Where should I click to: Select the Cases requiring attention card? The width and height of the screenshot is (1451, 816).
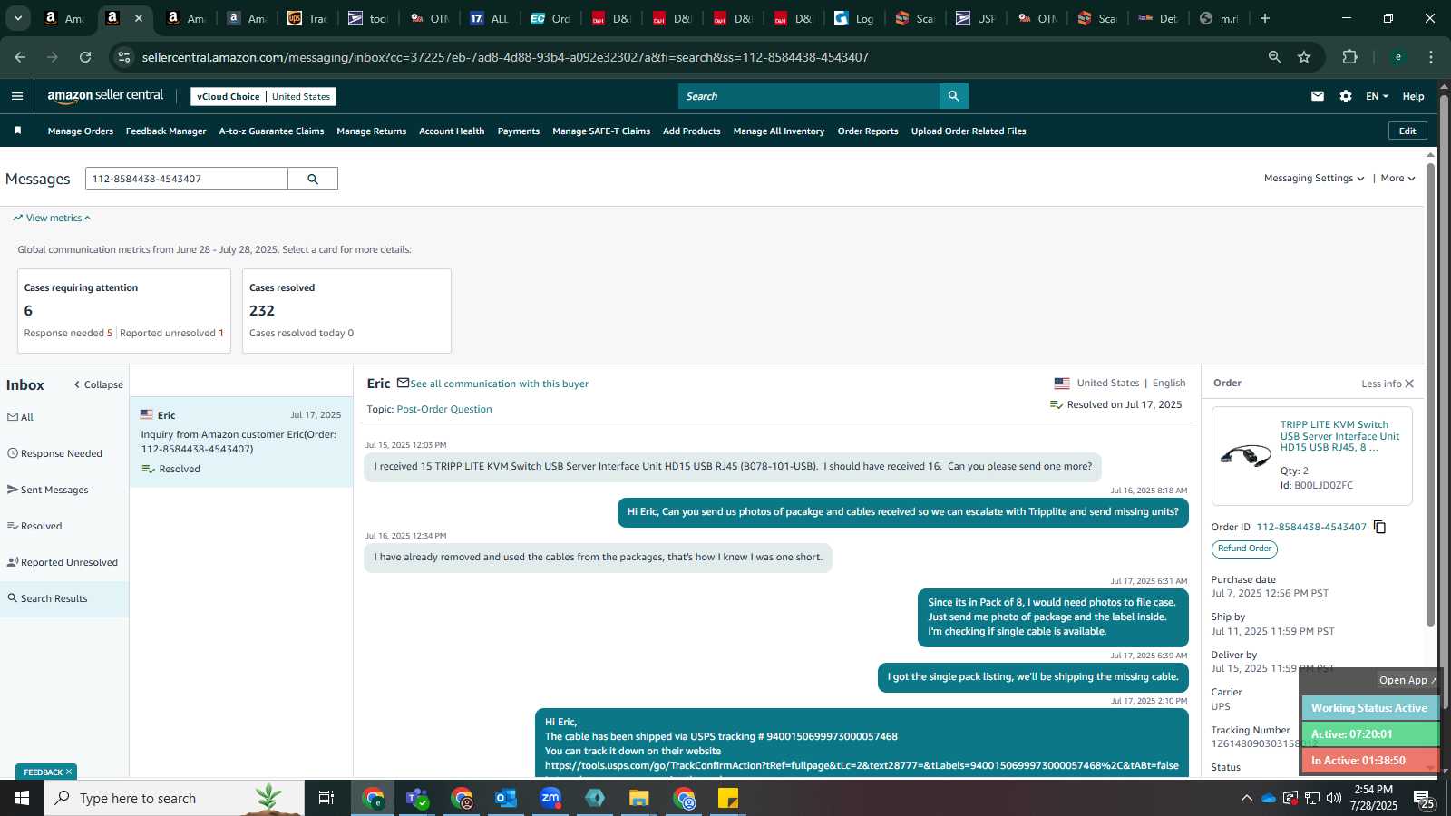124,311
